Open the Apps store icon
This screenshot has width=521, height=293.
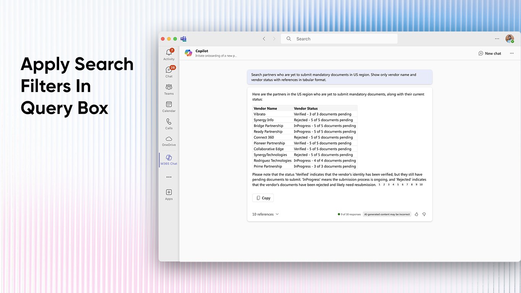[x=169, y=195]
